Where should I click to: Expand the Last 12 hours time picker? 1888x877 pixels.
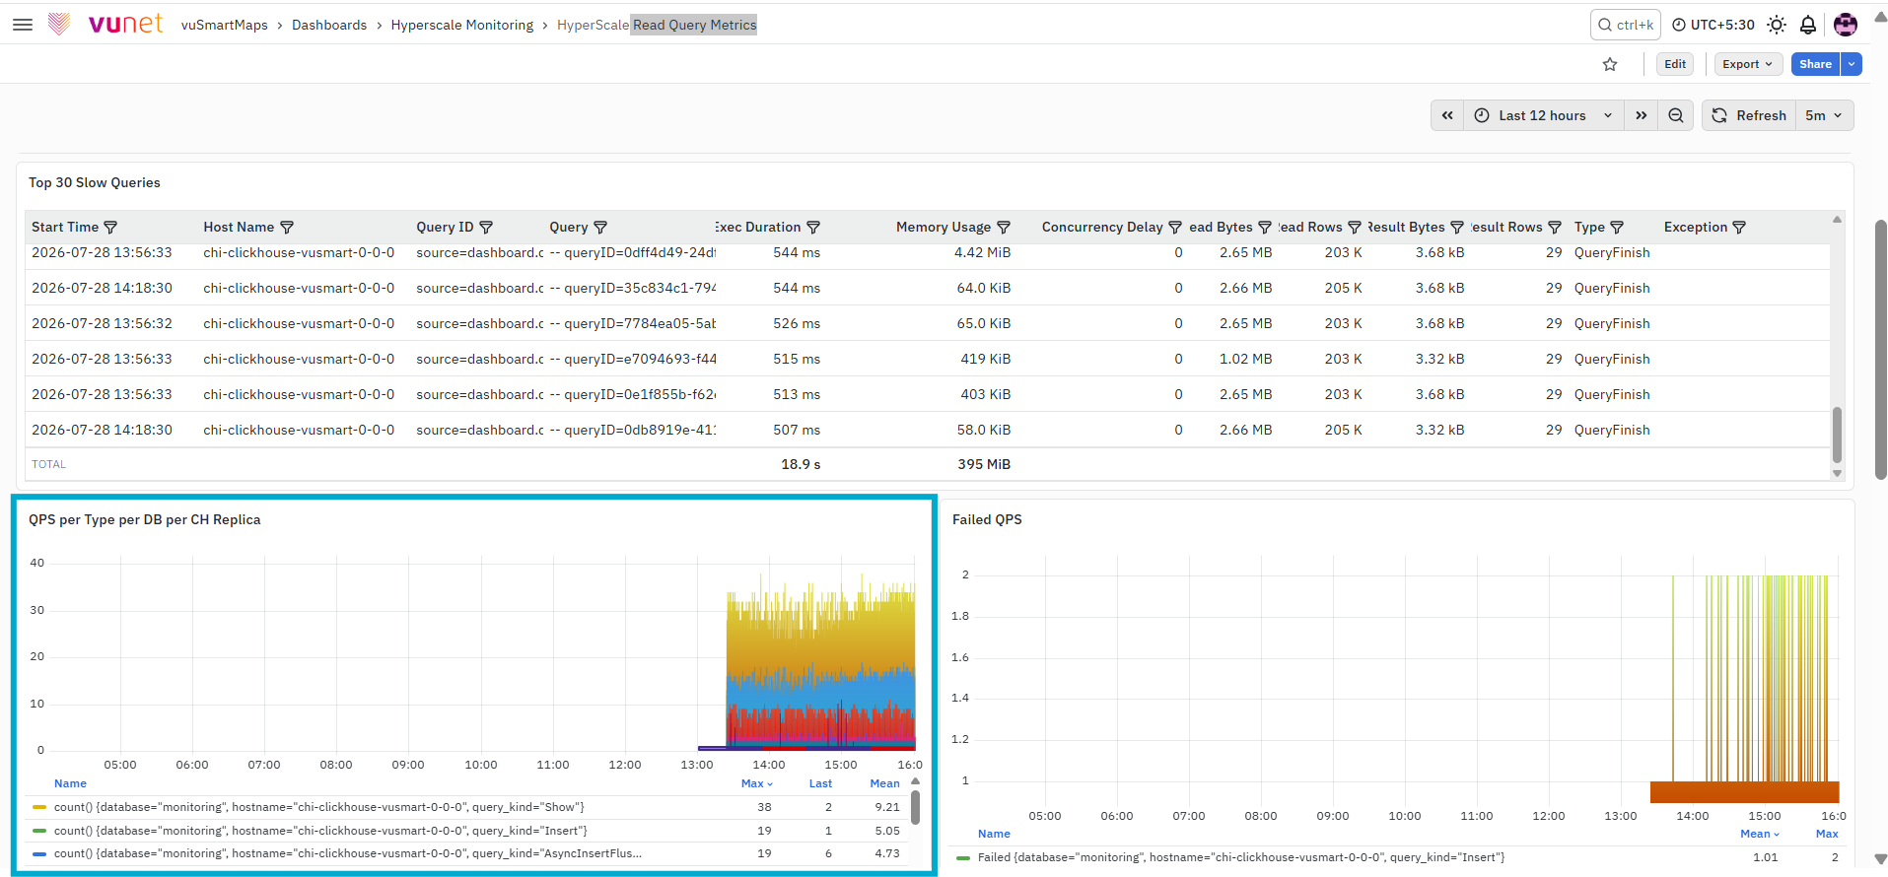coord(1544,115)
